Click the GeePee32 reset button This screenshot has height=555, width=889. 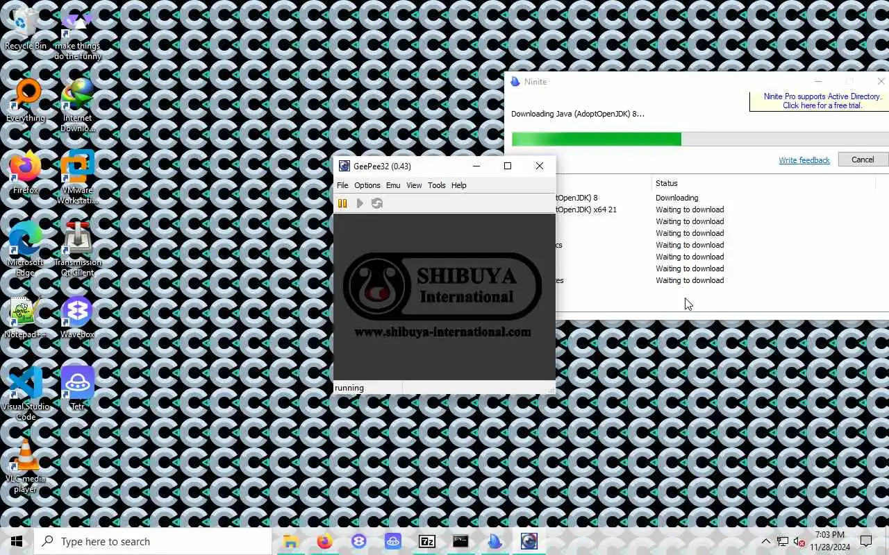pos(377,203)
